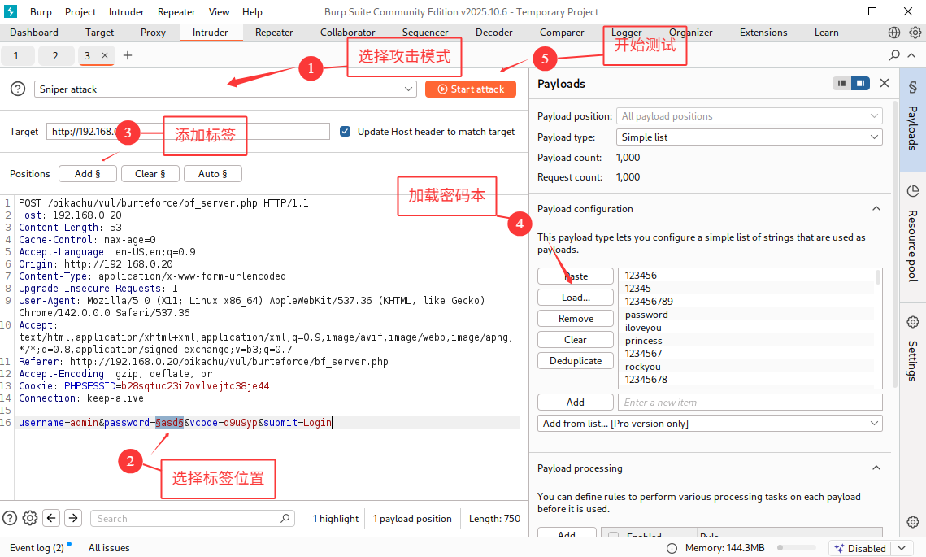
Task: Go to next match with right arrow
Action: 73,518
